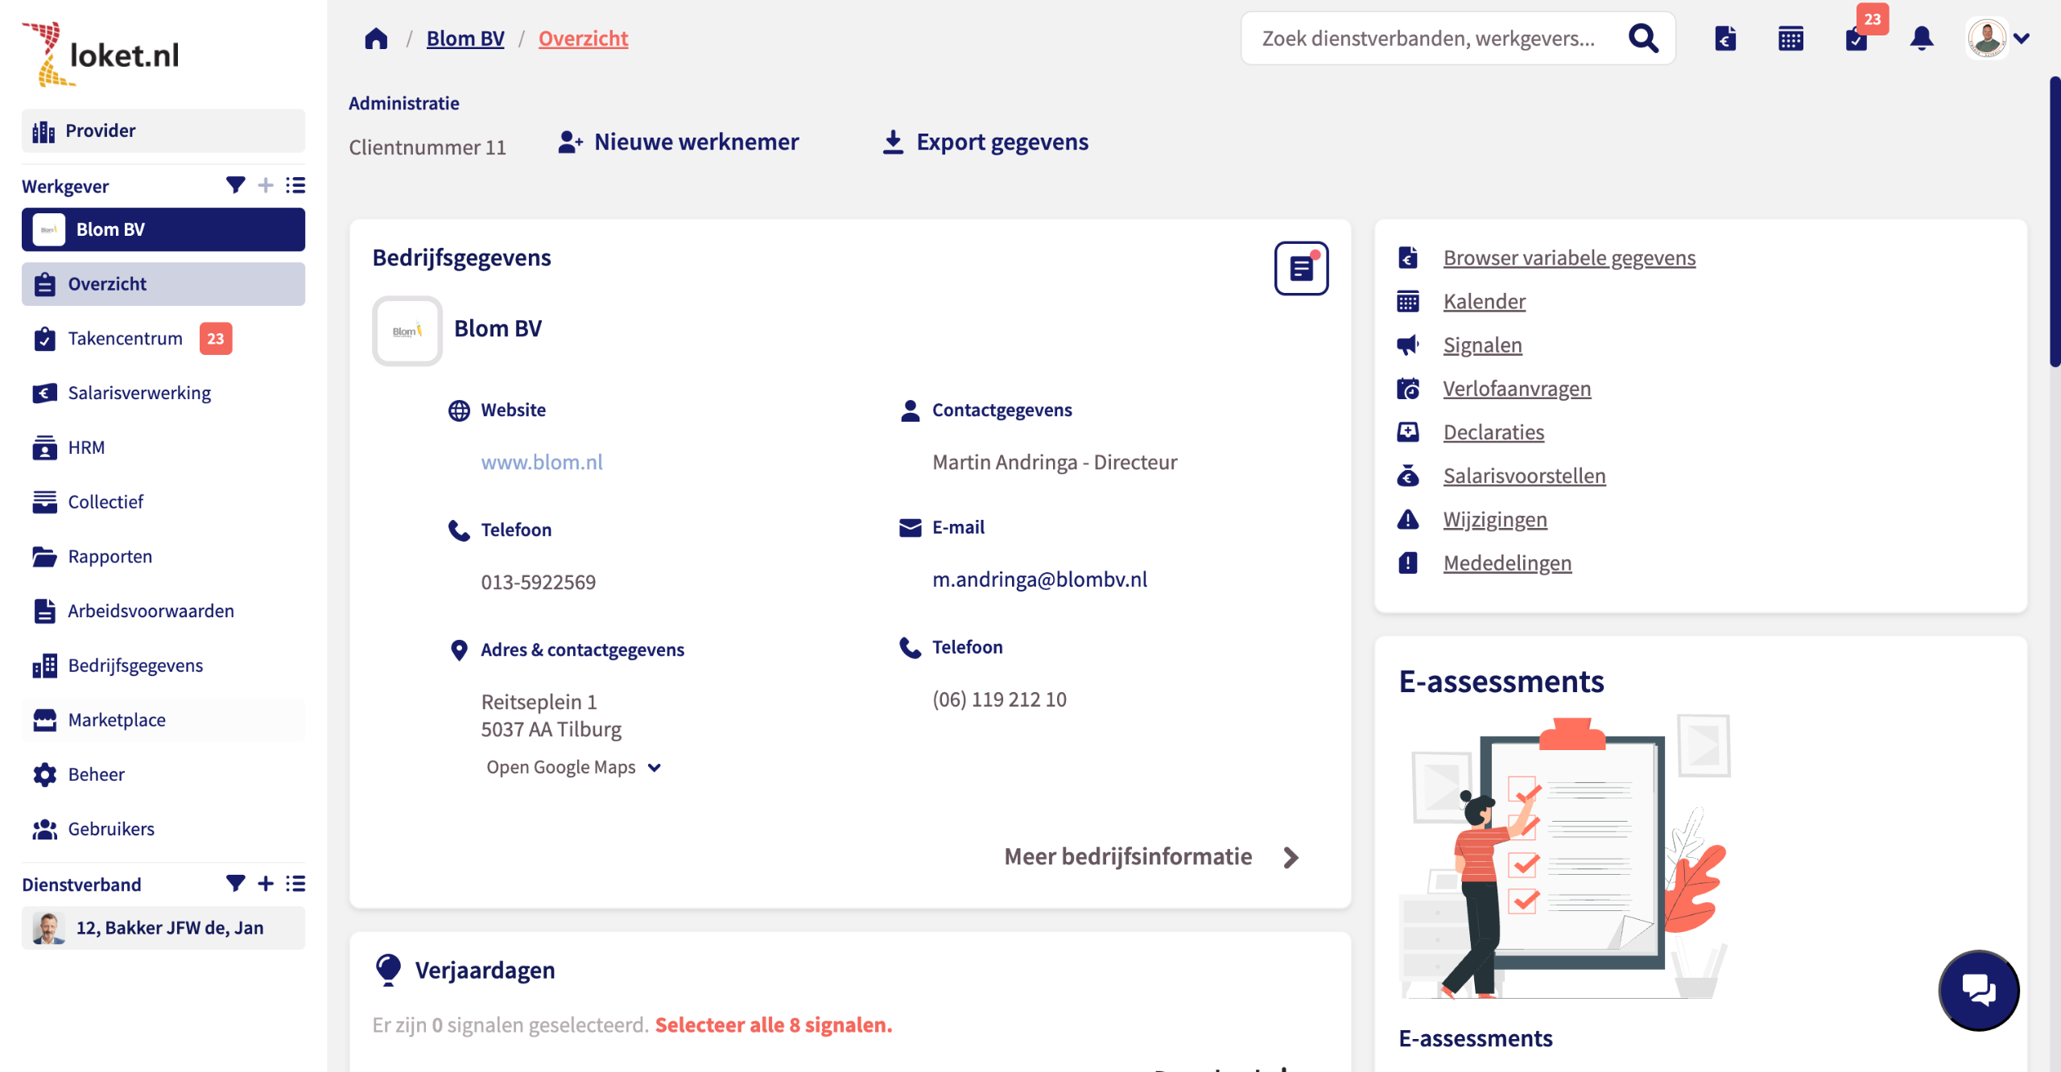The width and height of the screenshot is (2061, 1072).
Task: Click the notes icon in Bedrijfsgegevens card
Action: tap(1301, 268)
